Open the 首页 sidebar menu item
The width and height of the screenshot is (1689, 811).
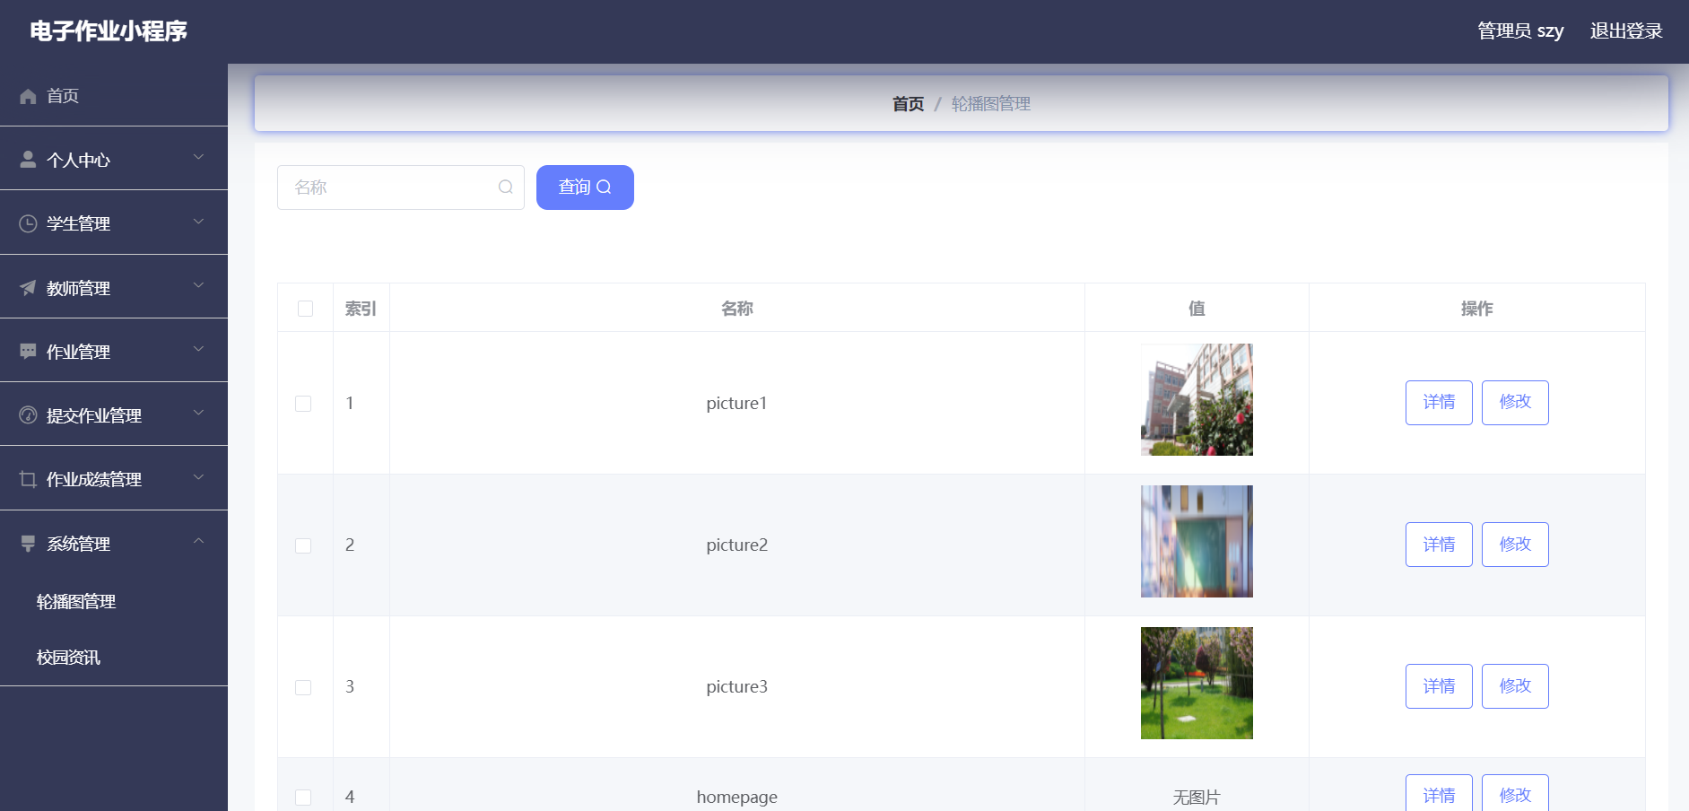pos(114,95)
